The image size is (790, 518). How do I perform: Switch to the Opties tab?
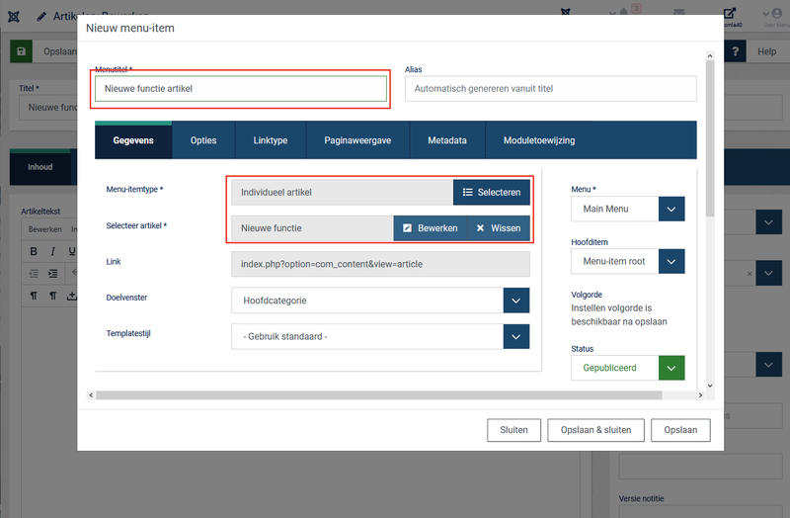[203, 140]
